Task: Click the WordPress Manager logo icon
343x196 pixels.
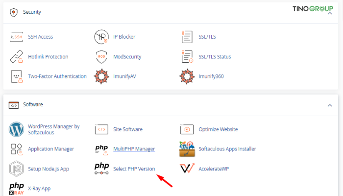Action: click(x=16, y=129)
